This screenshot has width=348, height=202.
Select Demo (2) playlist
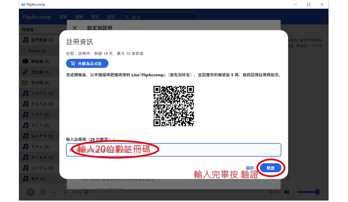point(39,51)
